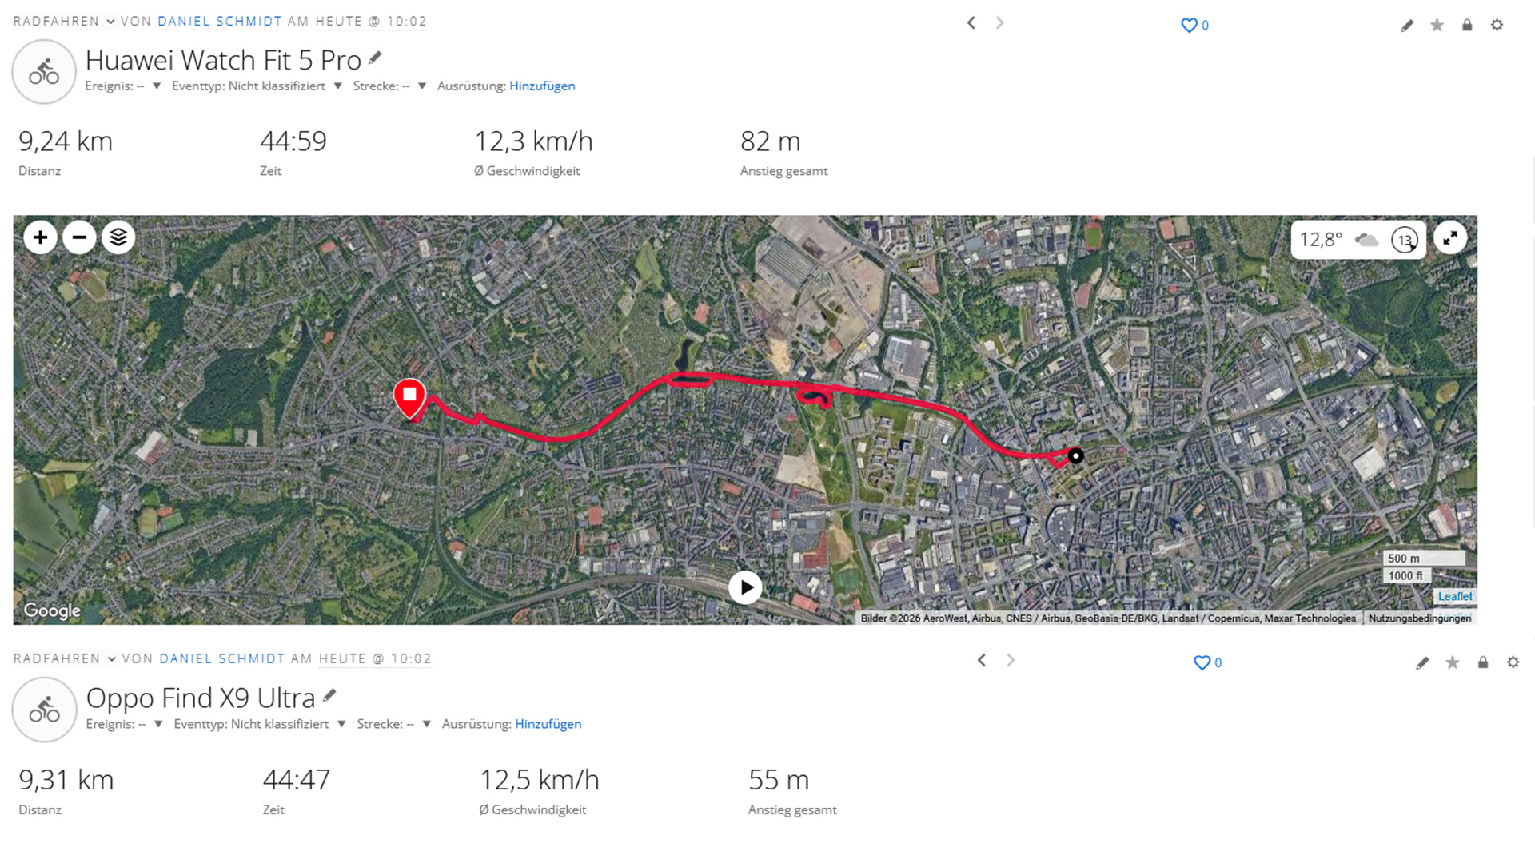Open settings gear for Huawei activity
The width and height of the screenshot is (1535, 863).
[1497, 25]
